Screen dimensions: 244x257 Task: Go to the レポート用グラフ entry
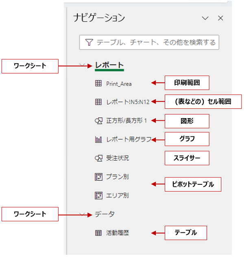pos(129,140)
